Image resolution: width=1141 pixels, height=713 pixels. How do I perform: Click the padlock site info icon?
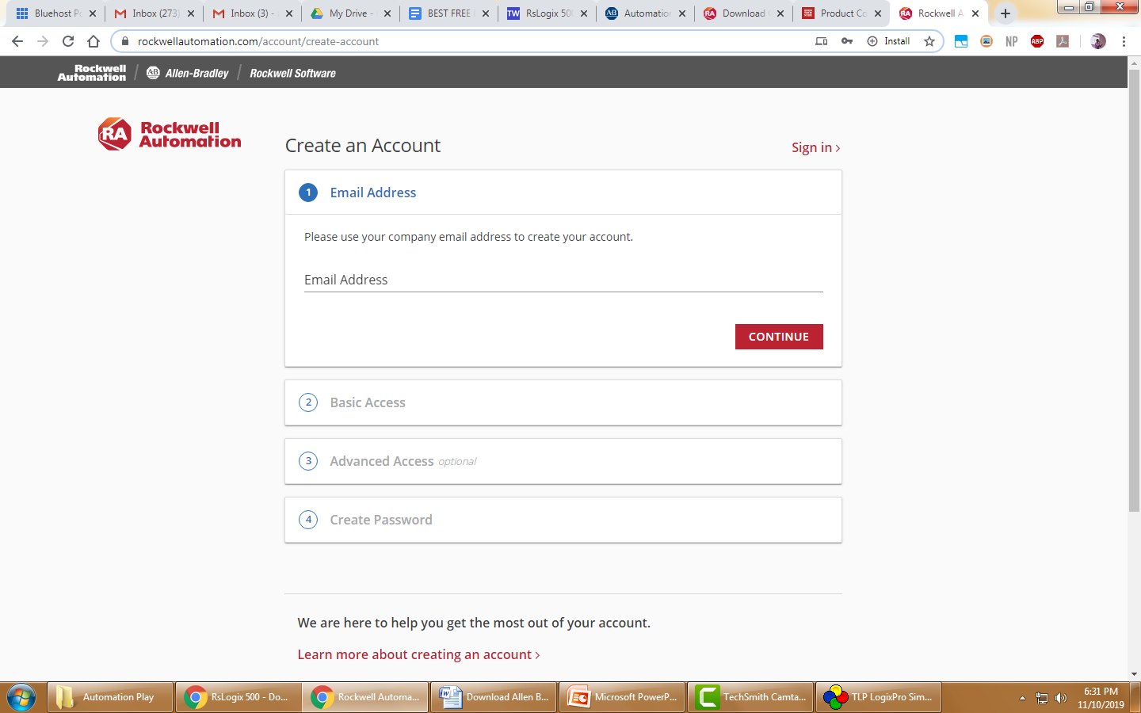(x=124, y=41)
